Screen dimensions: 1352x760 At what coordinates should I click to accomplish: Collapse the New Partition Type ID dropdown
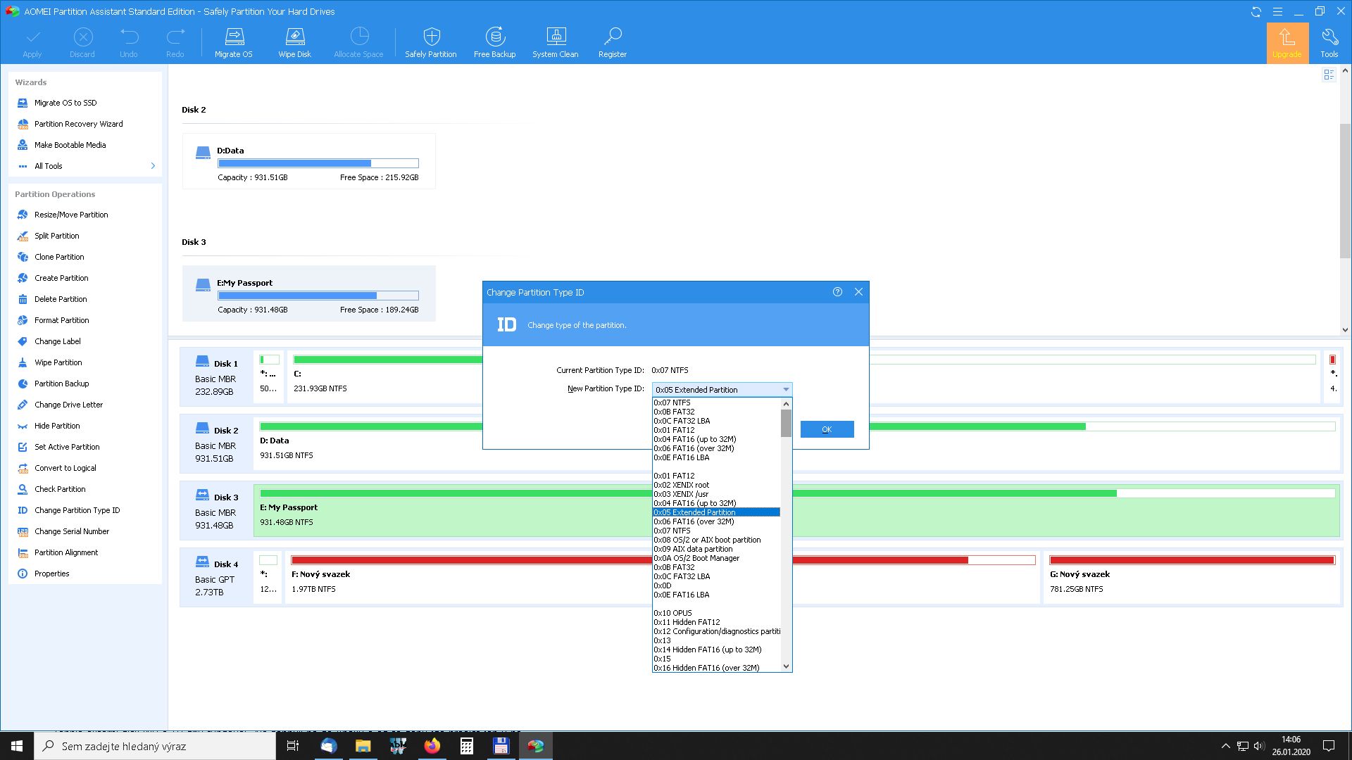pyautogui.click(x=786, y=389)
